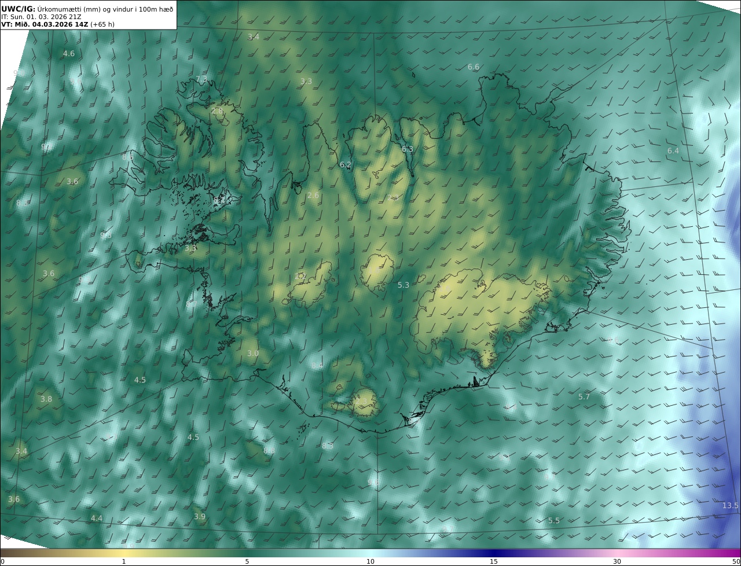The width and height of the screenshot is (741, 566).
Task: Click the 13.5 value label
Action: [731, 506]
